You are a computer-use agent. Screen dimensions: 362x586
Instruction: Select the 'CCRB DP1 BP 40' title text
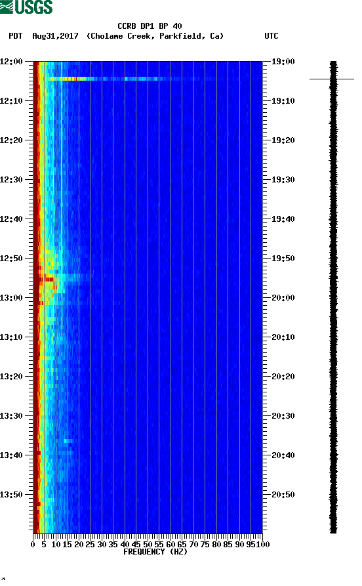tap(150, 26)
